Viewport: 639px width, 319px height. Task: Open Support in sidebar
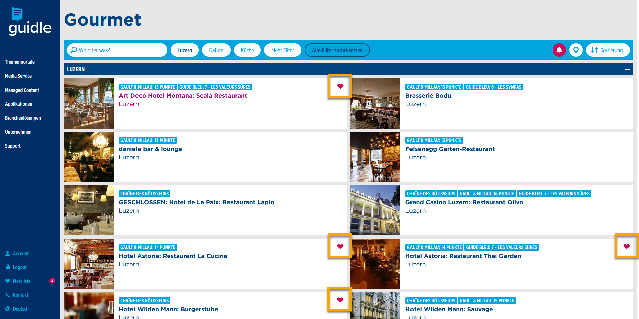point(13,146)
